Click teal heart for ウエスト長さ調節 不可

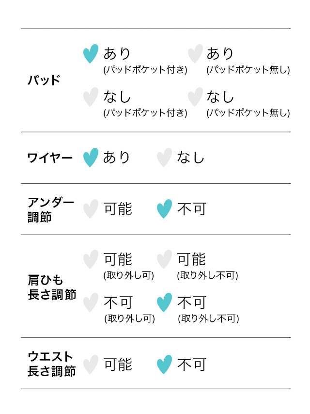[164, 365]
